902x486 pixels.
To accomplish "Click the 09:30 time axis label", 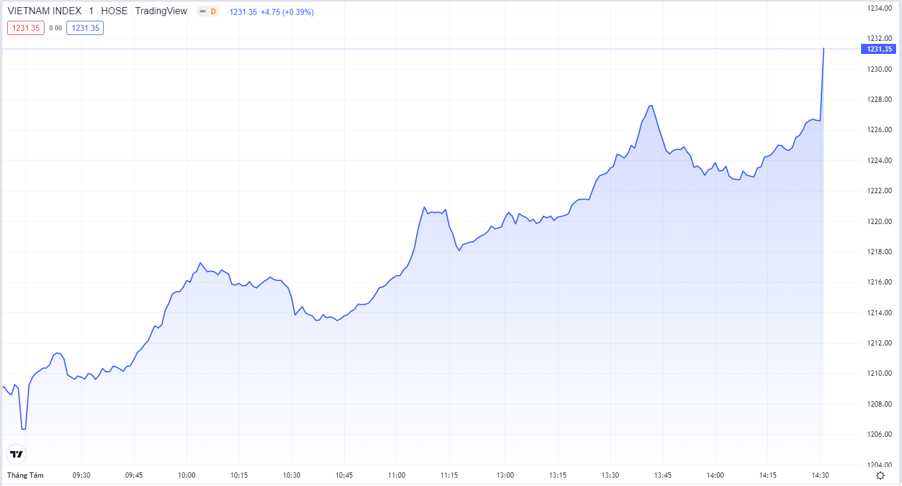I will [81, 475].
